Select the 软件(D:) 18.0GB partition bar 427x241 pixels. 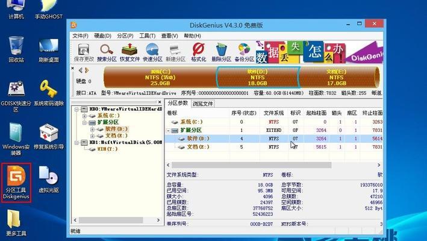pos(258,77)
